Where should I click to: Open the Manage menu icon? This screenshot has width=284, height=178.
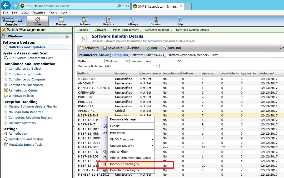pos(61,20)
